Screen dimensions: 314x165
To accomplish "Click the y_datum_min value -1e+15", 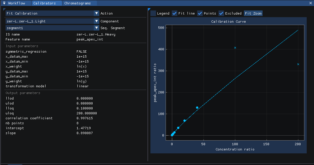I will pos(82,76).
